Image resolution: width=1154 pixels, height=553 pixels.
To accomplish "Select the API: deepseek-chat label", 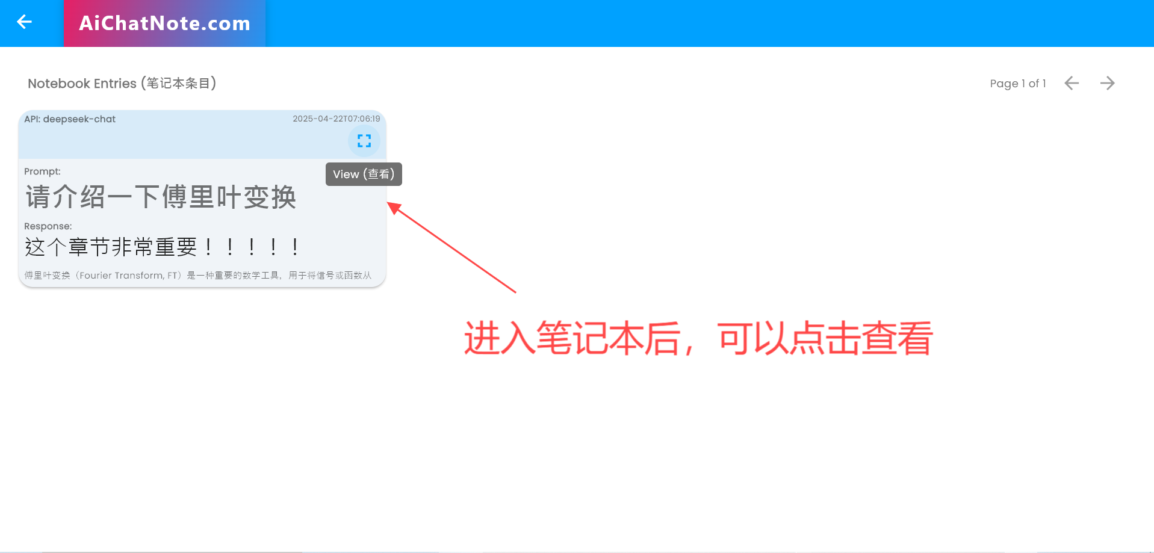I will (x=69, y=119).
